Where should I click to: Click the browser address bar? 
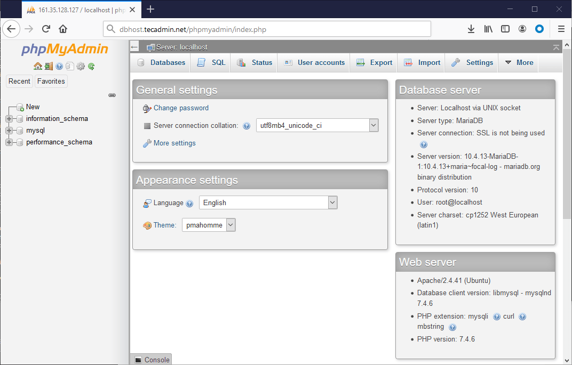[267, 29]
